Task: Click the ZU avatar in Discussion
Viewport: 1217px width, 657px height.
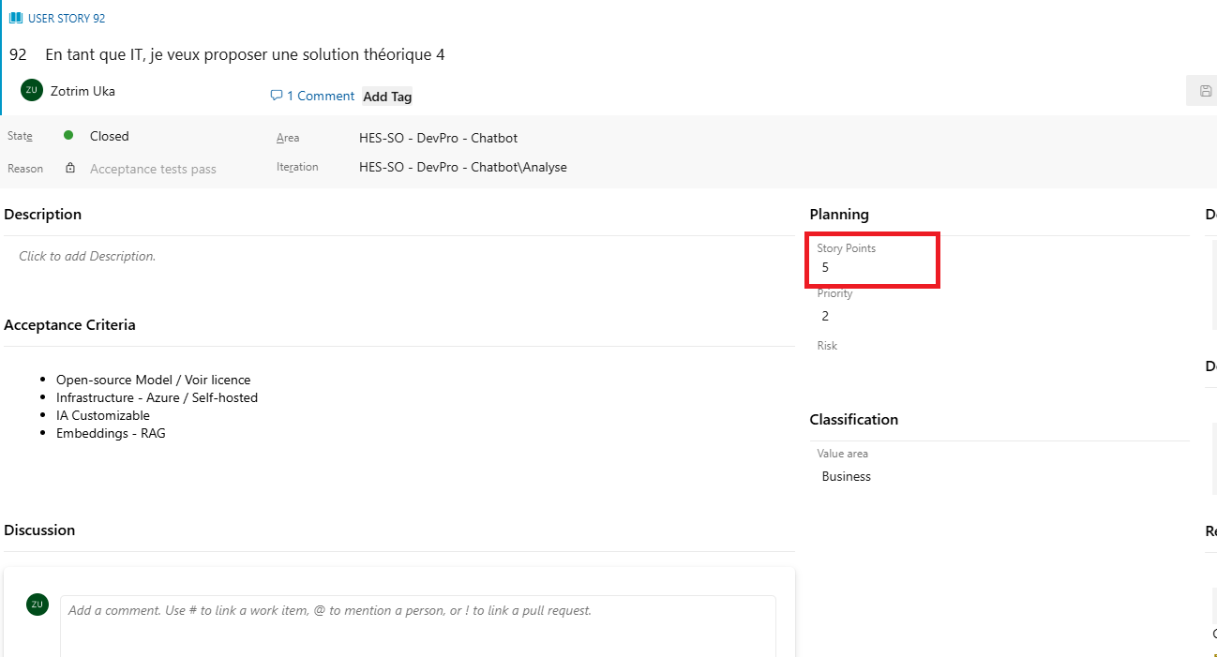Action: 38,605
